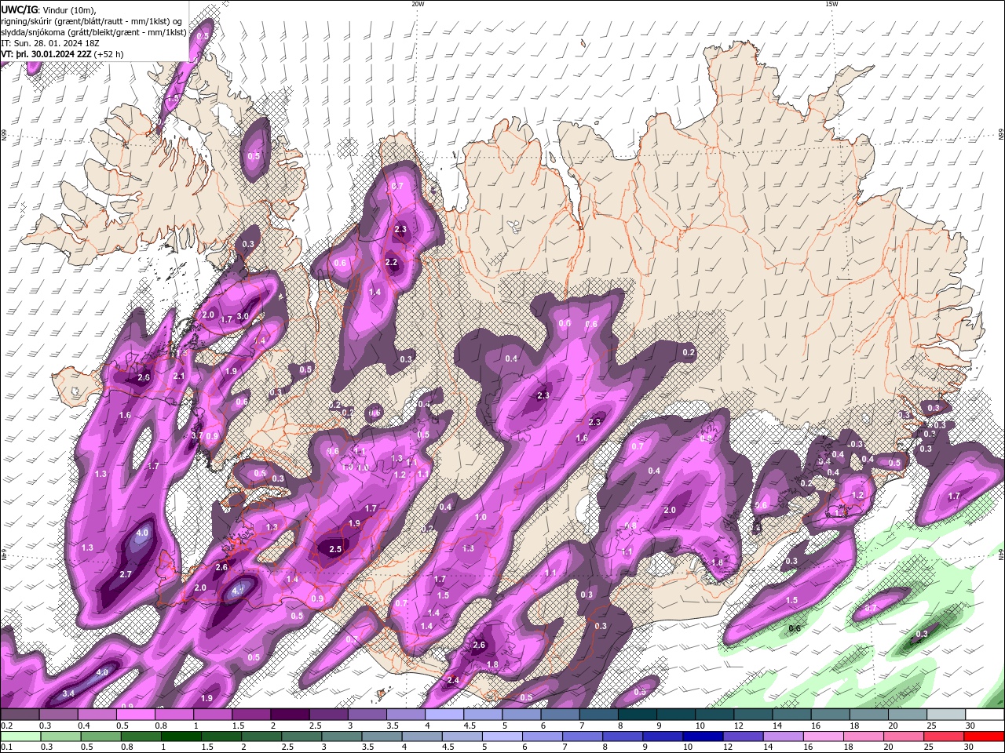Image resolution: width=1005 pixels, height=753 pixels.
Task: Pick the grey-mauve 0.2 swatch at the upper scale start
Action: click(20, 715)
